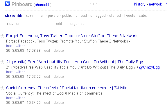Star the 21 Free Web Usability Tools bookmark
The height and width of the screenshot is (109, 167).
tap(2, 62)
